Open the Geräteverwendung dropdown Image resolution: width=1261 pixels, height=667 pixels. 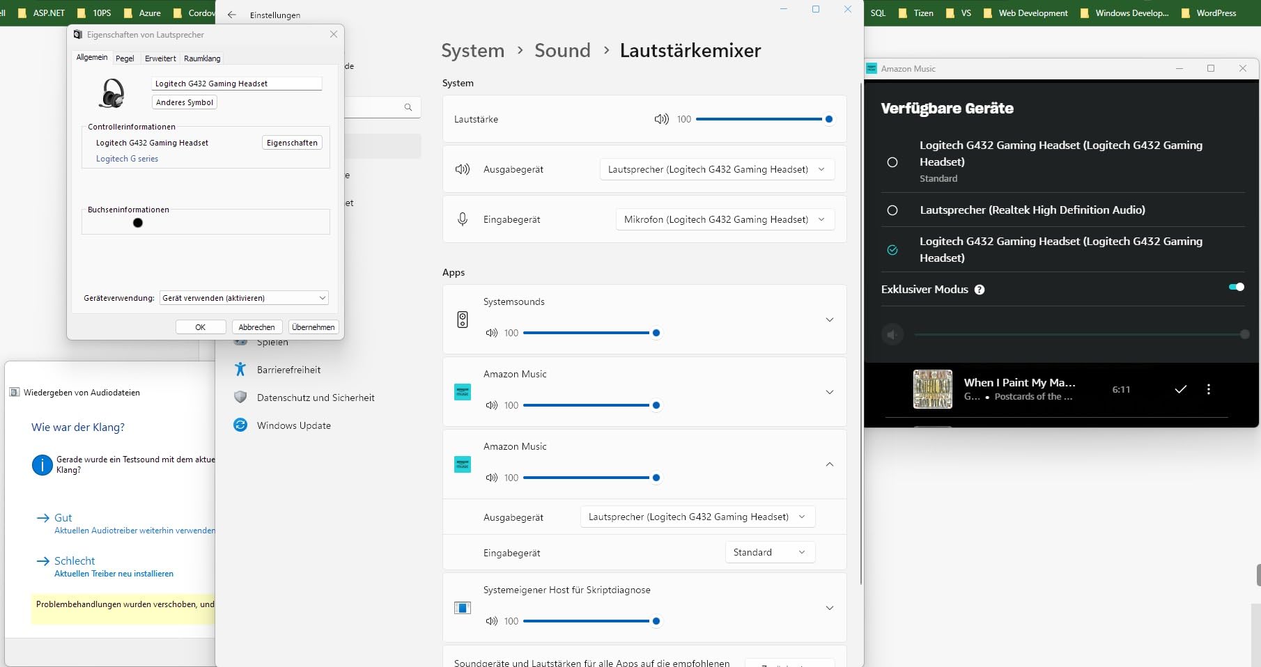[x=244, y=298]
